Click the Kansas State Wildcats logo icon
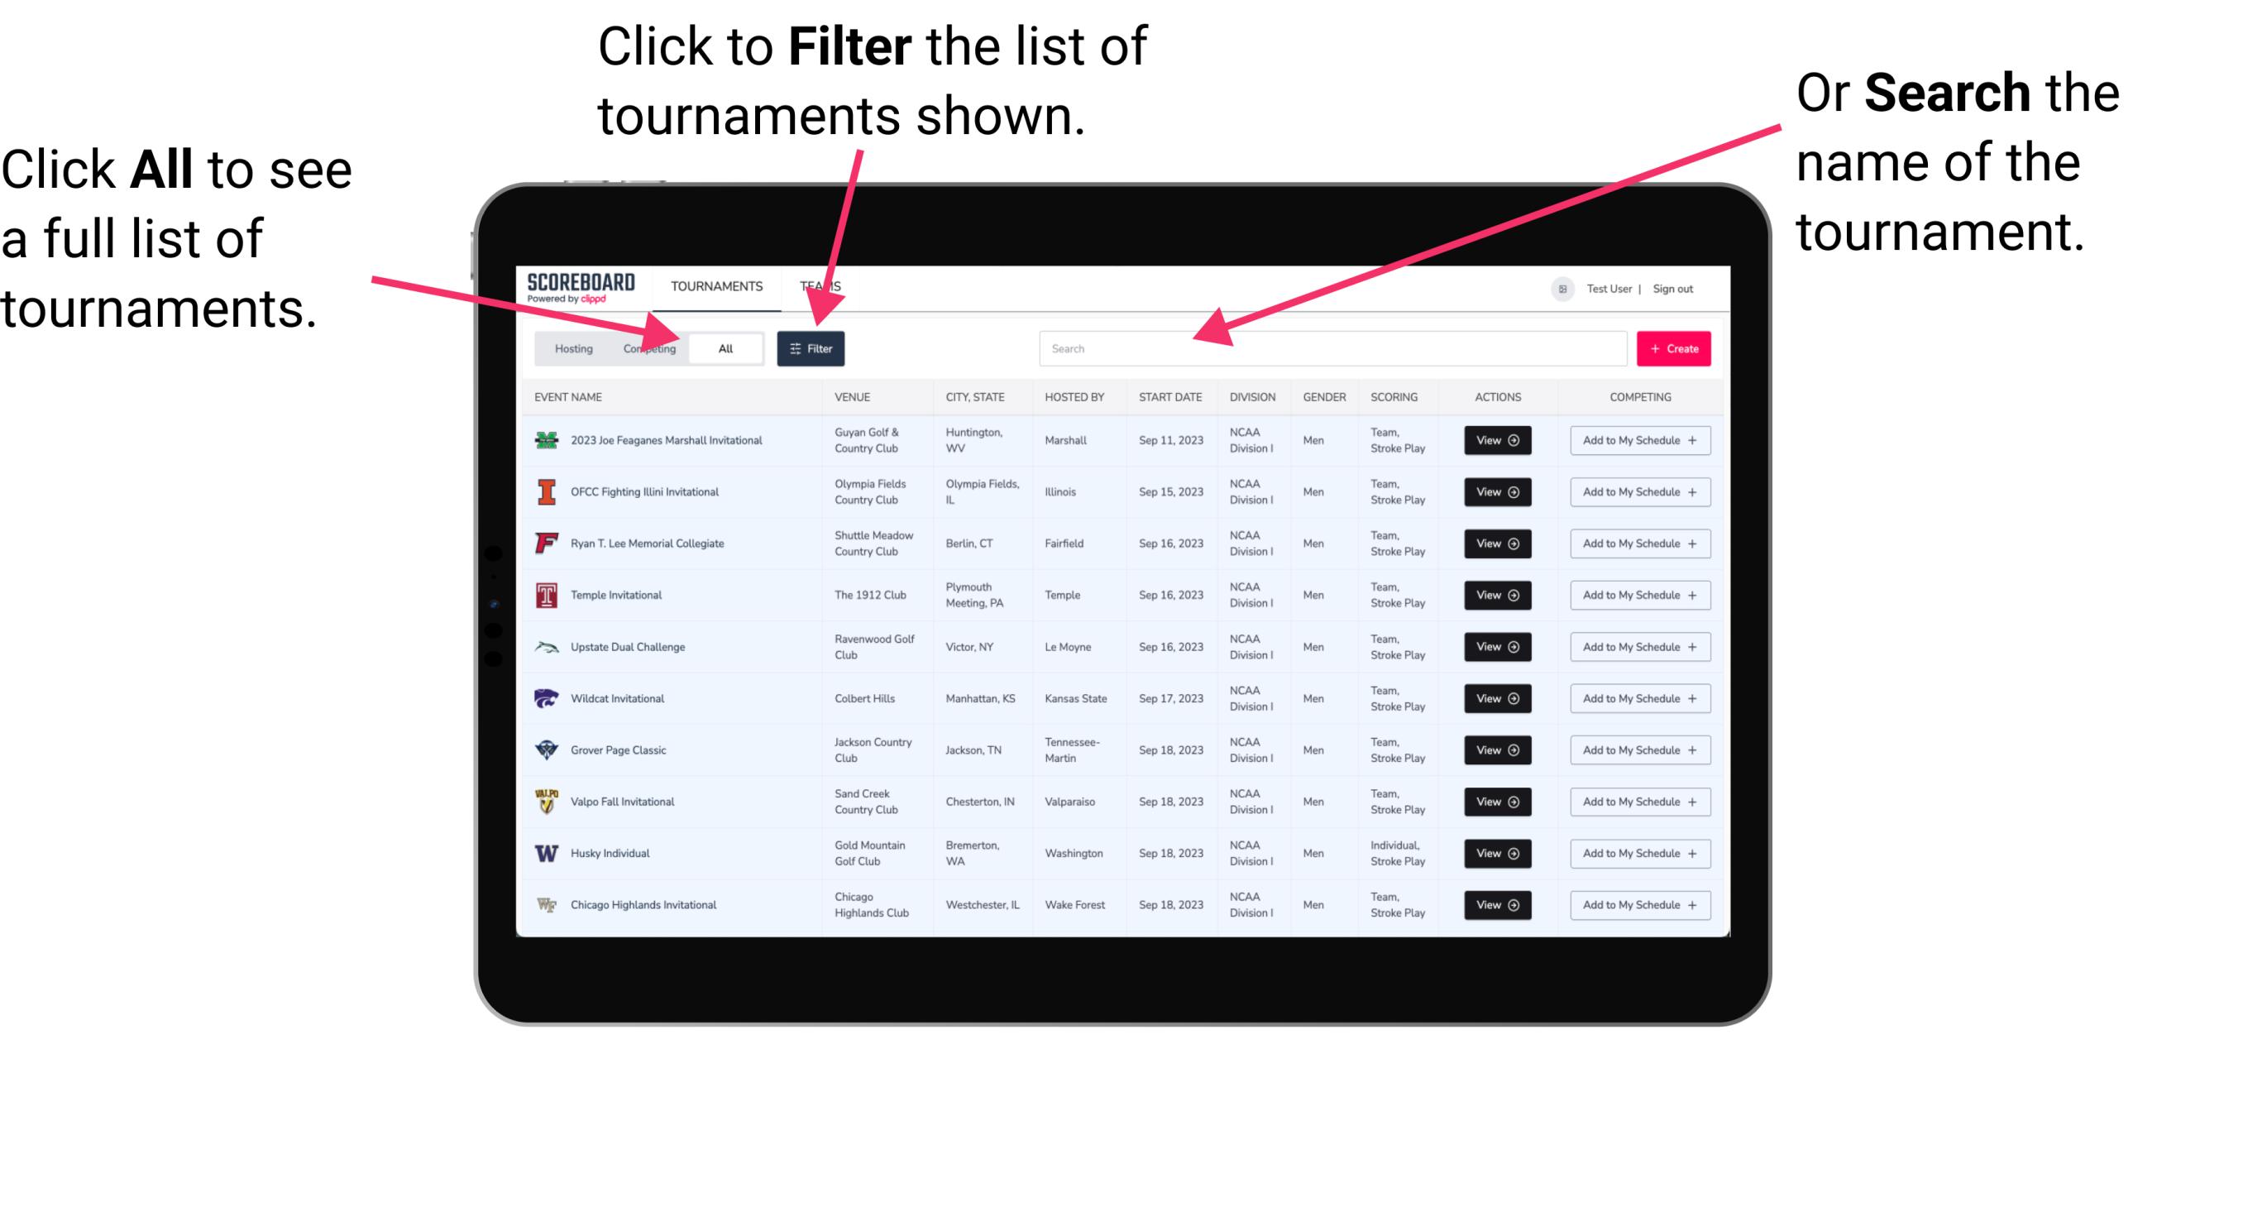2243x1207 pixels. click(x=547, y=698)
